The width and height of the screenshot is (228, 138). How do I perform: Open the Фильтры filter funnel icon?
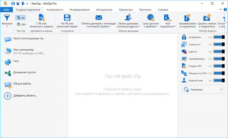pyautogui.click(x=7, y=18)
